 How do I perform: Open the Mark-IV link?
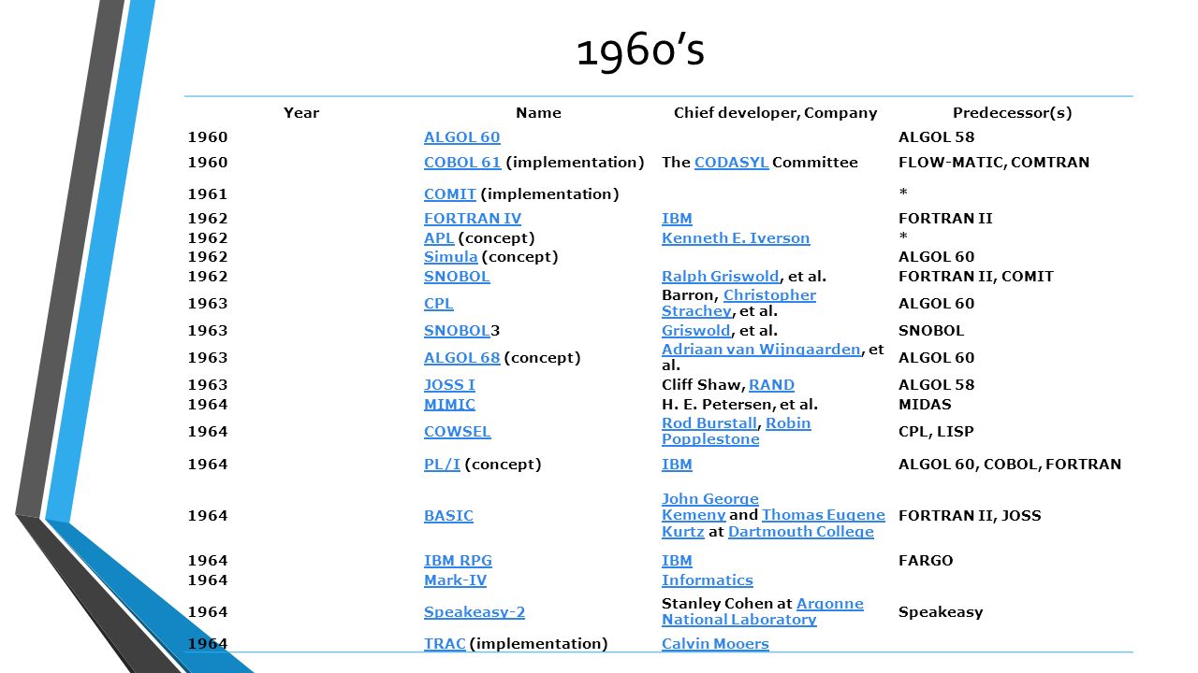coord(456,580)
